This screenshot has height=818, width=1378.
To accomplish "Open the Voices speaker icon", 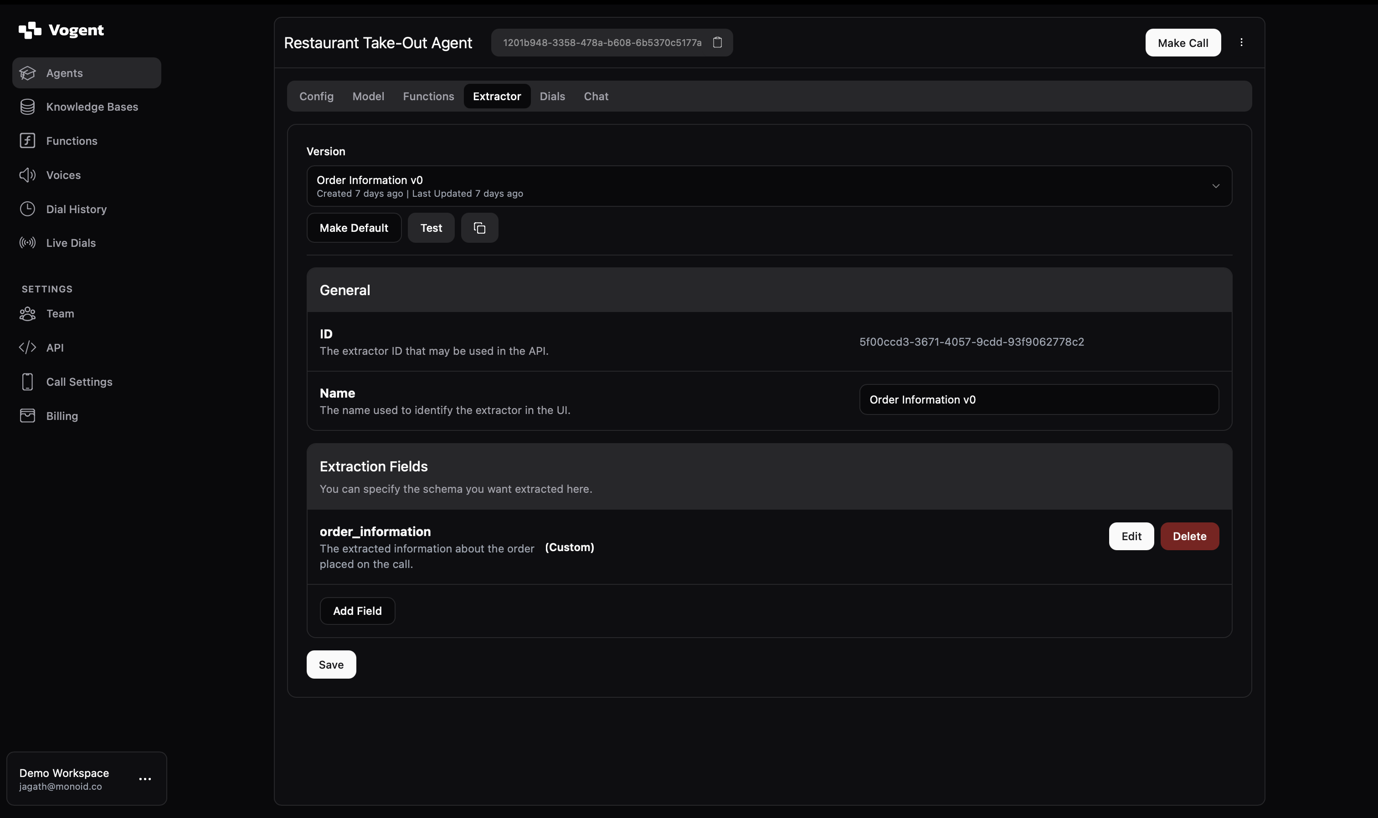I will pyautogui.click(x=28, y=175).
